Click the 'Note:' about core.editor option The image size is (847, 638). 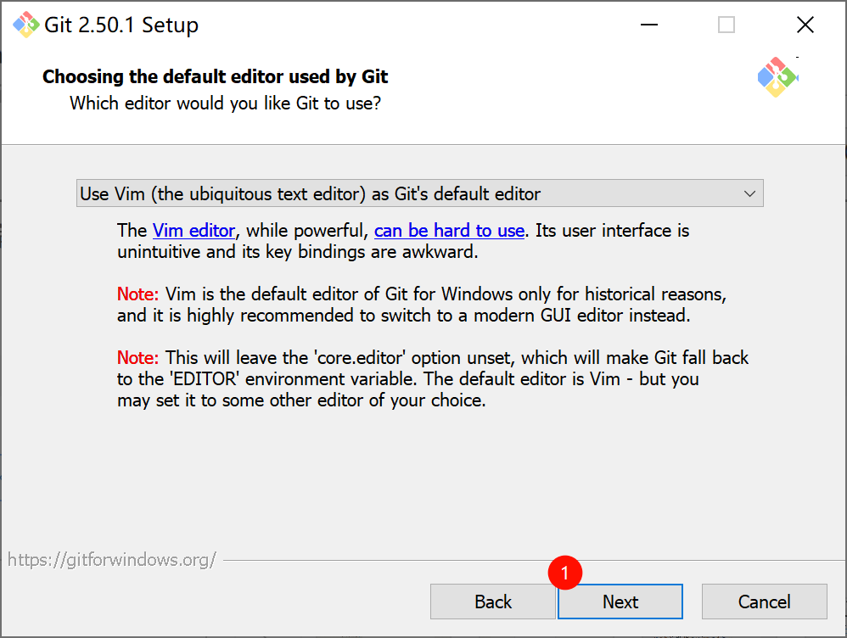click(137, 358)
